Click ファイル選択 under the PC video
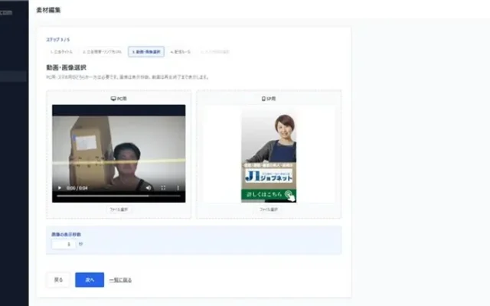The width and height of the screenshot is (490, 306). (x=119, y=210)
